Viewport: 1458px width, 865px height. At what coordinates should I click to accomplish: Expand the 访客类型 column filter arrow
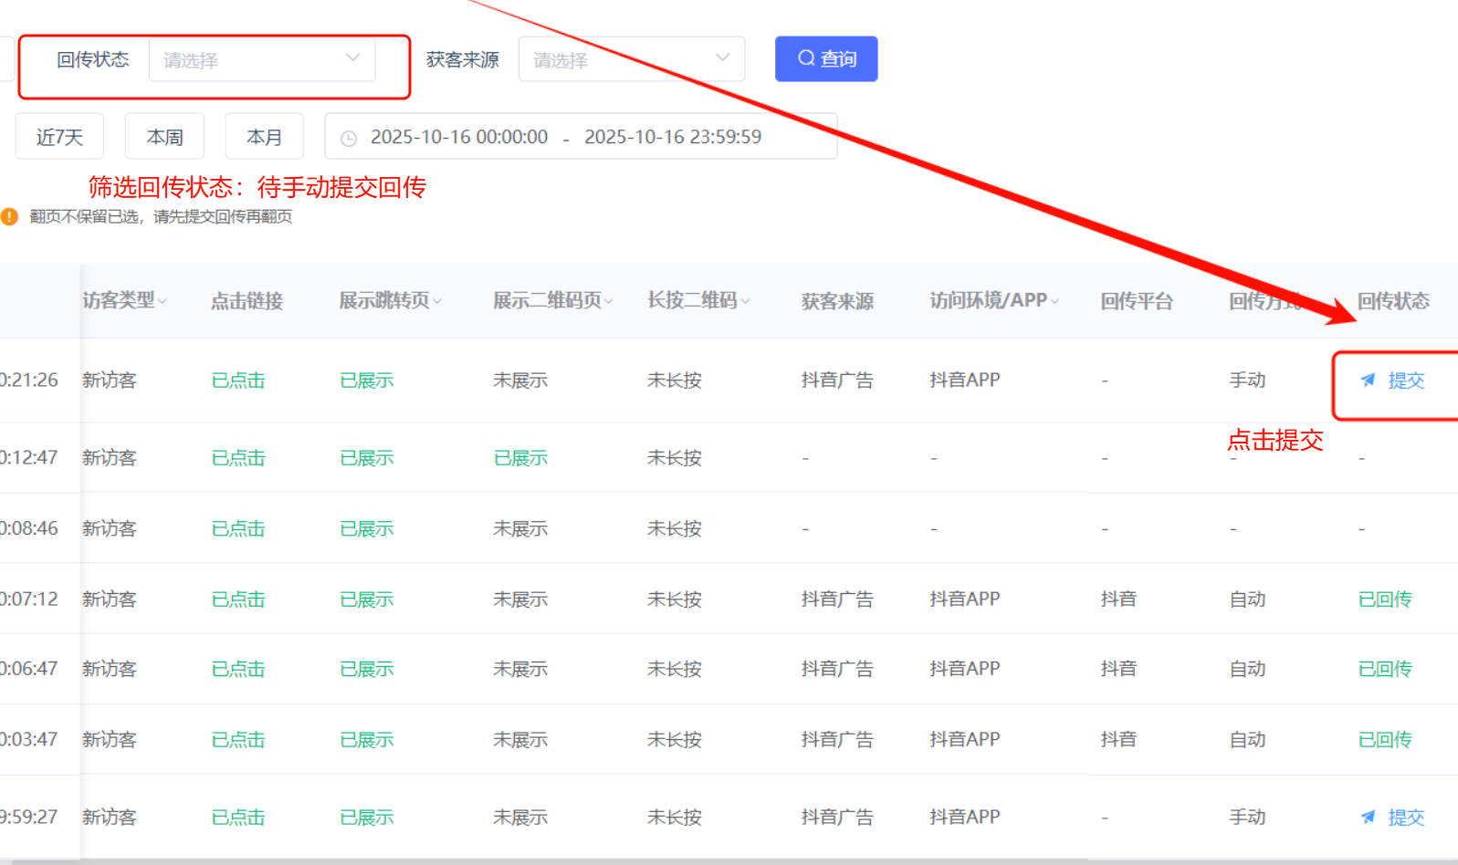pyautogui.click(x=163, y=301)
